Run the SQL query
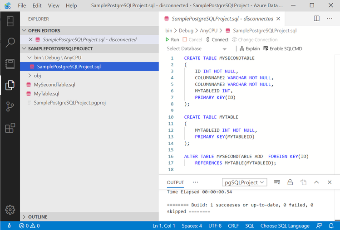The height and width of the screenshot is (230, 340). [x=172, y=39]
